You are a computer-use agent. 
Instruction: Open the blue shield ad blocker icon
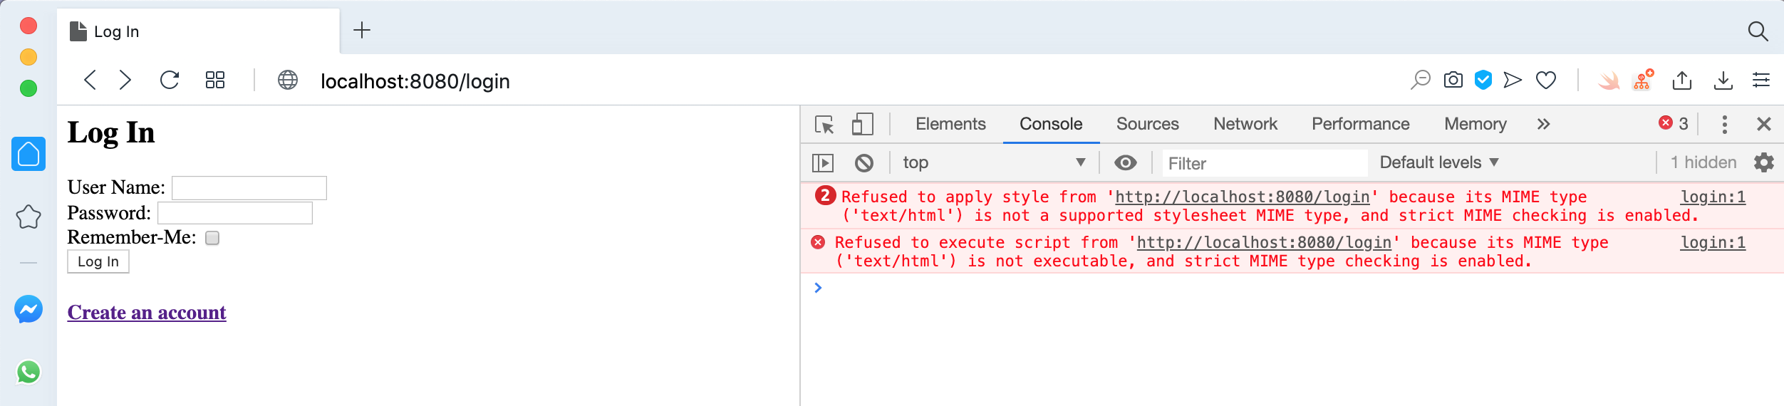1483,80
